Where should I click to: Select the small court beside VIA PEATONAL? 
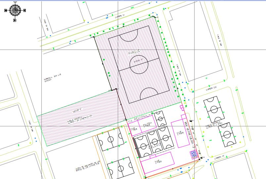click(160, 118)
